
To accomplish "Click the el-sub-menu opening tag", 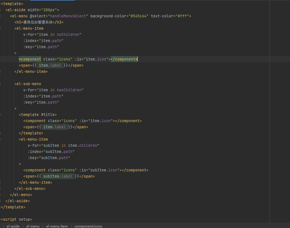I will pyautogui.click(x=28, y=84).
